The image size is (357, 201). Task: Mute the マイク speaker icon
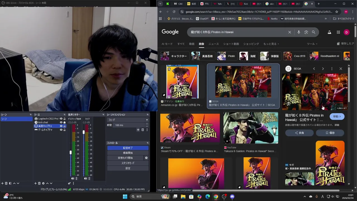(x=85, y=178)
